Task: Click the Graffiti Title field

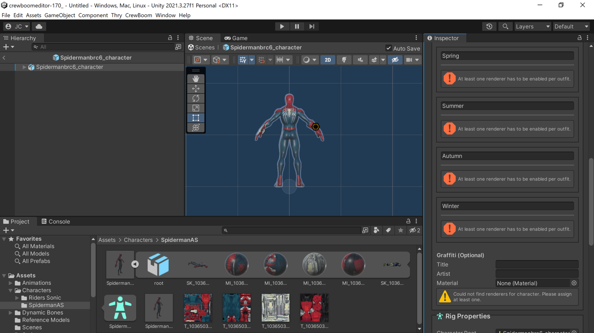Action: [x=537, y=264]
